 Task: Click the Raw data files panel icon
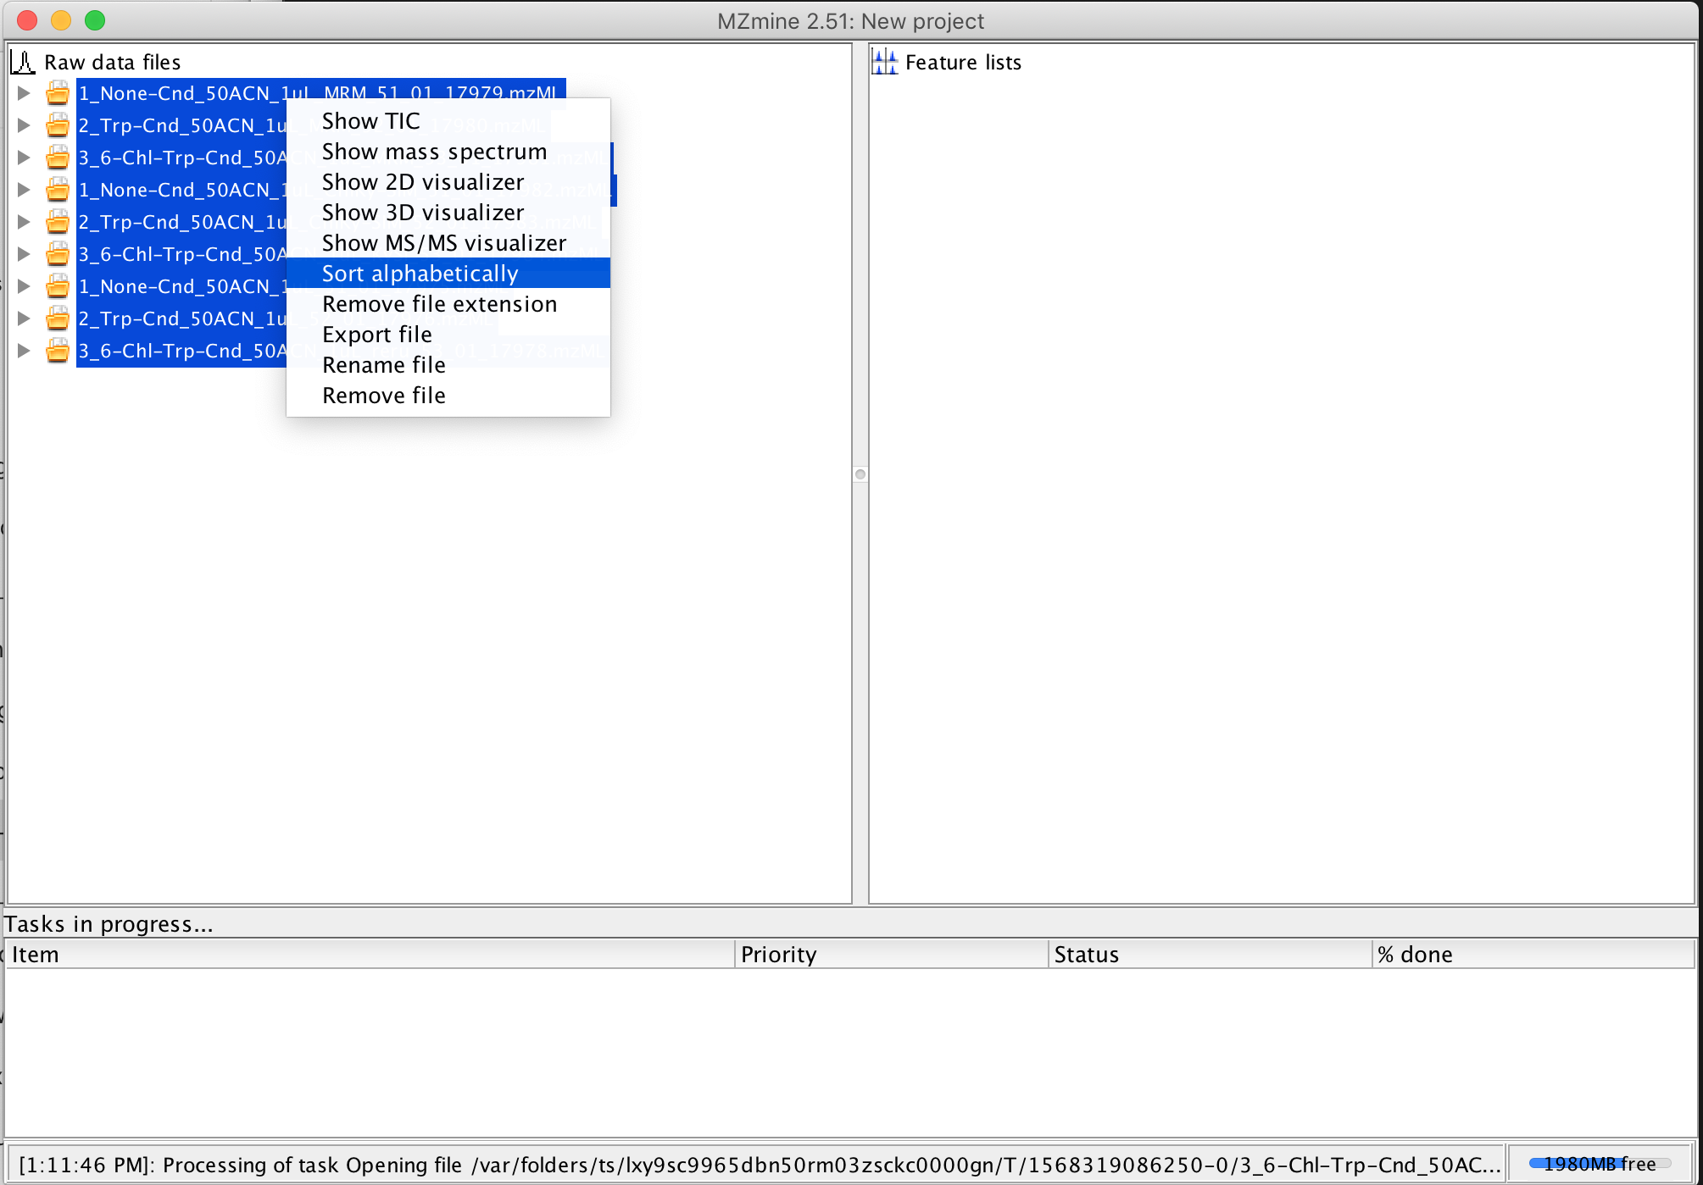[x=23, y=61]
